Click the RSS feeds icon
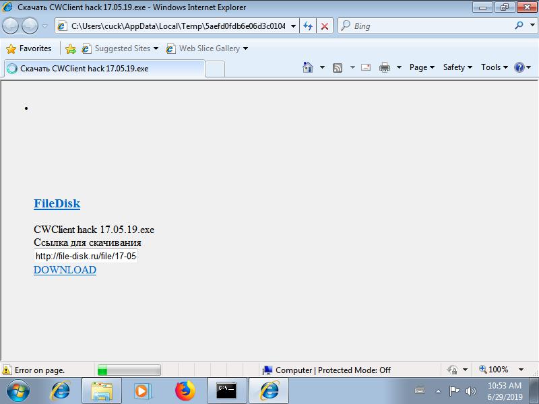This screenshot has height=404, width=539. (338, 68)
